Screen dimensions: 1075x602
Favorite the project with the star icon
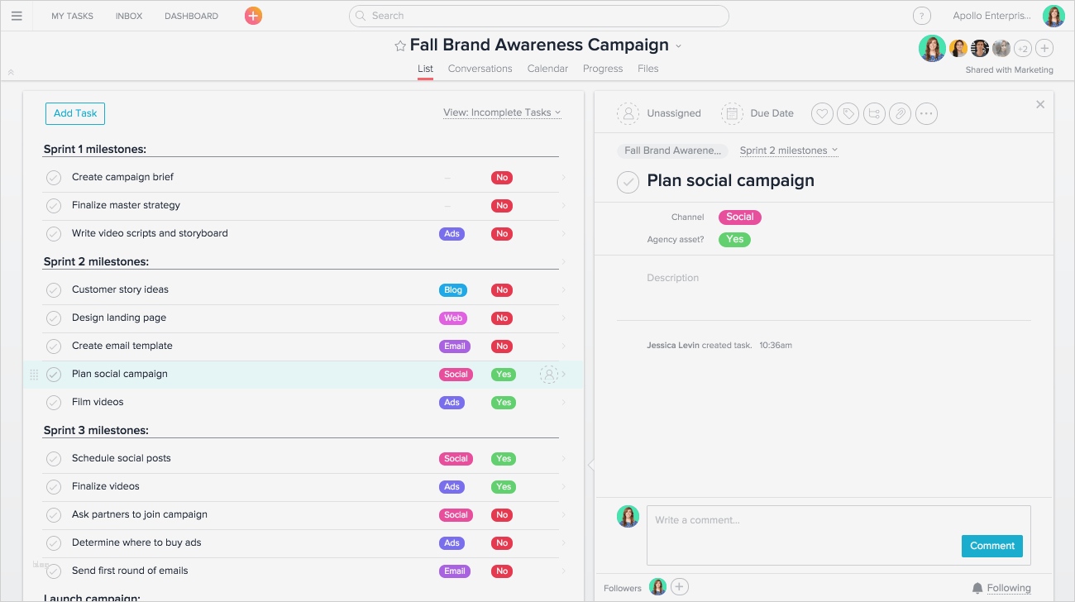(x=400, y=46)
